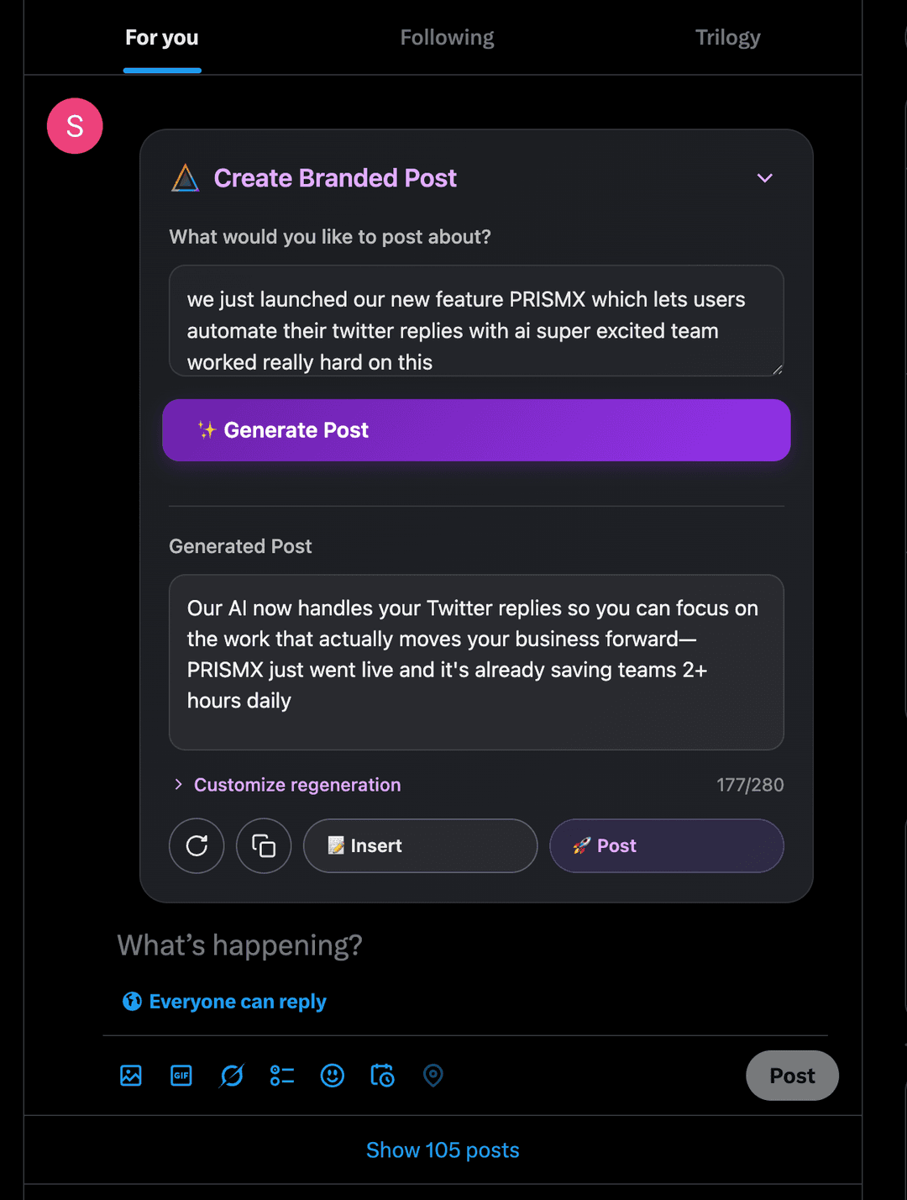Open the GIF picker
Viewport: 907px width, 1200px height.
tap(181, 1076)
